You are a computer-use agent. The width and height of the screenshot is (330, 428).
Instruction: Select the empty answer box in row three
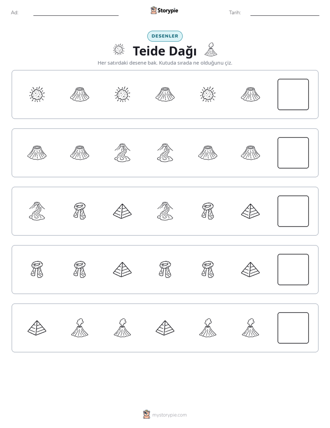[293, 211]
